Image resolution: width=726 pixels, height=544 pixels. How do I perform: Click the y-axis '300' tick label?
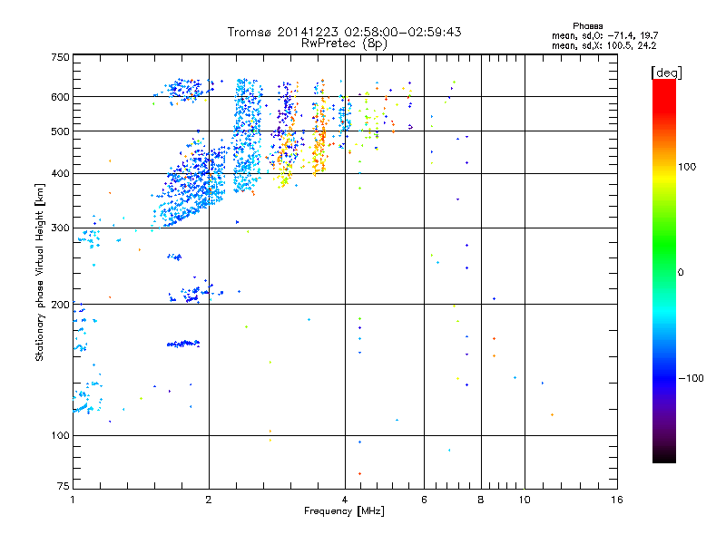click(60, 228)
